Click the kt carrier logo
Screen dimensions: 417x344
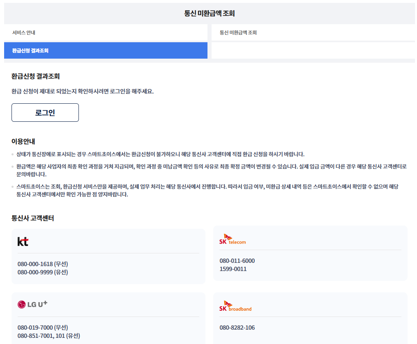click(23, 241)
